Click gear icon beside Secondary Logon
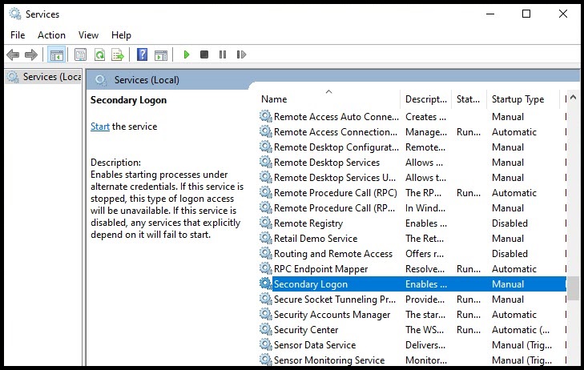The width and height of the screenshot is (584, 370). [x=265, y=284]
